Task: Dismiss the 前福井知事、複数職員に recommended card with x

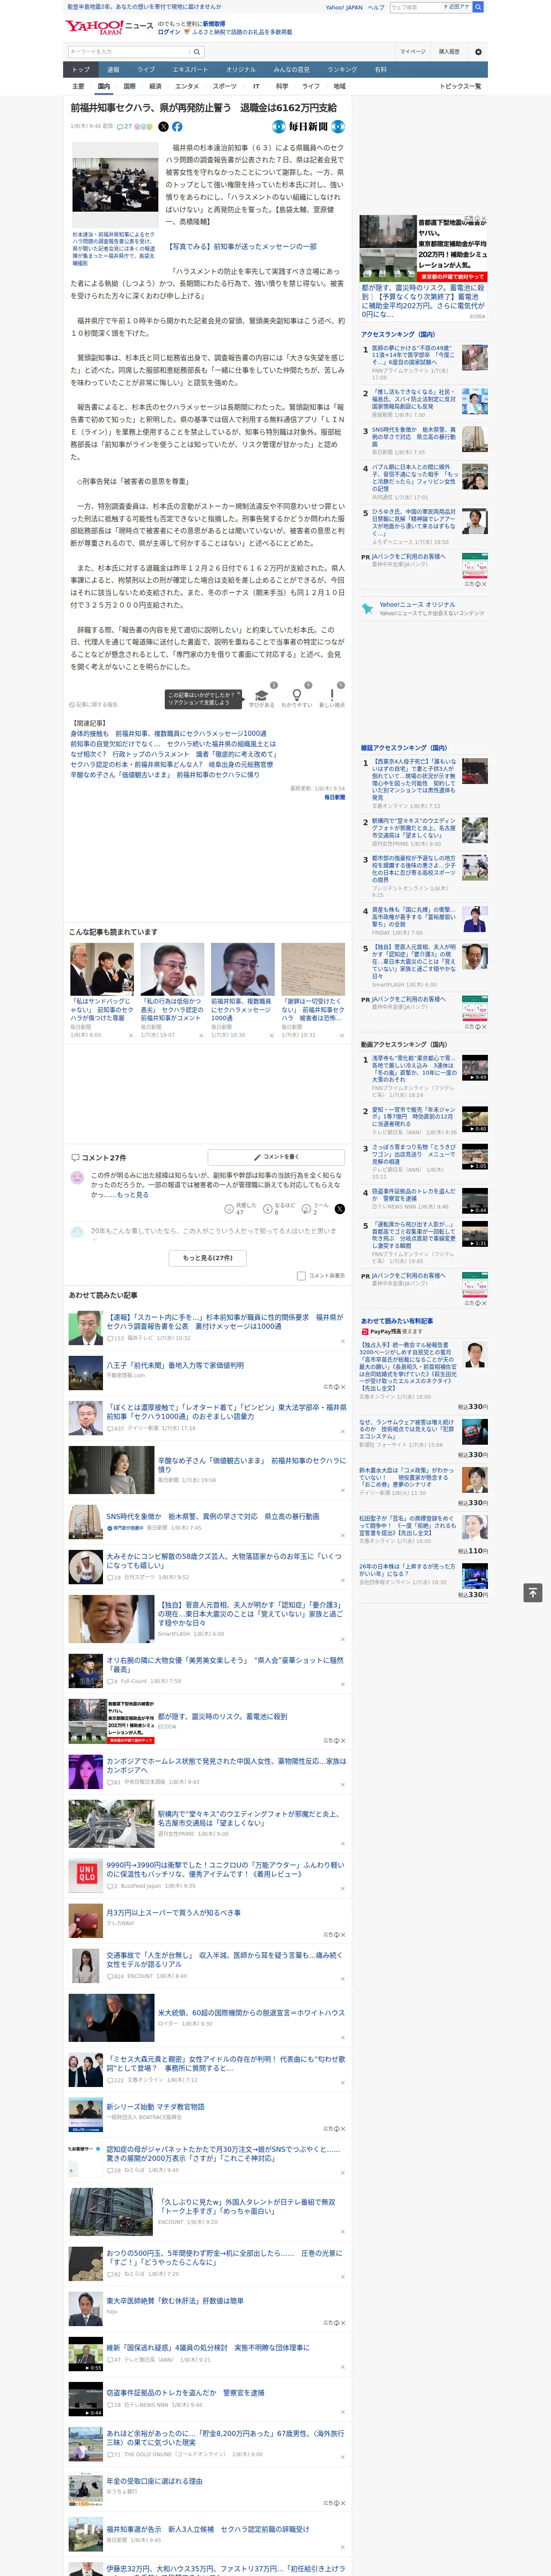Action: pyautogui.click(x=271, y=1036)
